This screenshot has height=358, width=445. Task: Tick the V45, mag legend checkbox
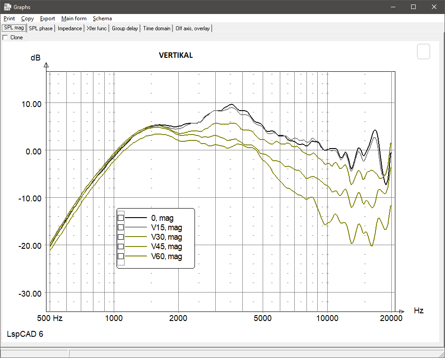pos(121,246)
